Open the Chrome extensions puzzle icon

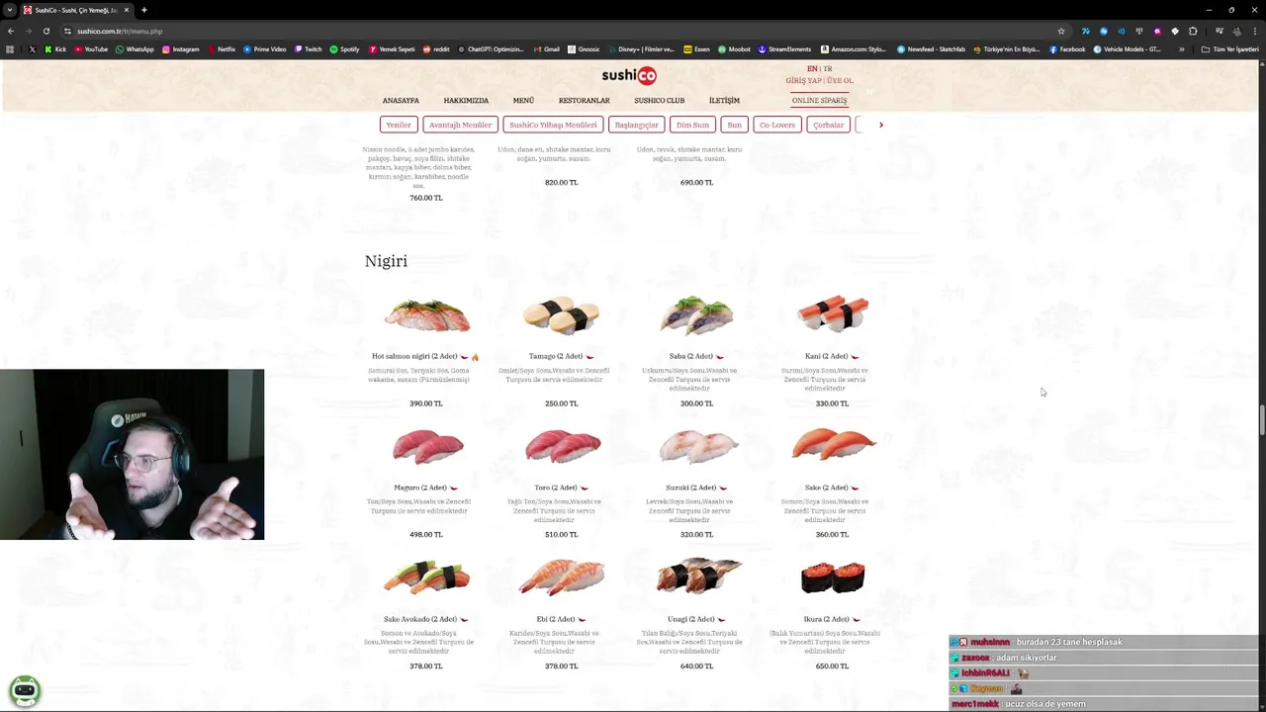point(1193,31)
